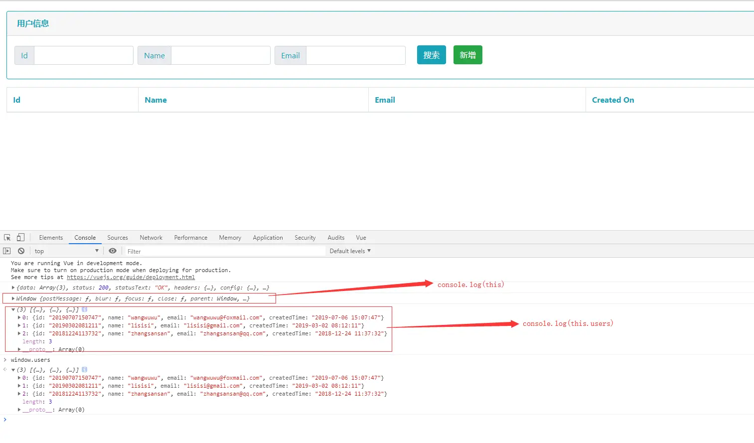Expand item 2 zhangsansan under window.users result
The height and width of the screenshot is (443, 754).
[x=19, y=394]
